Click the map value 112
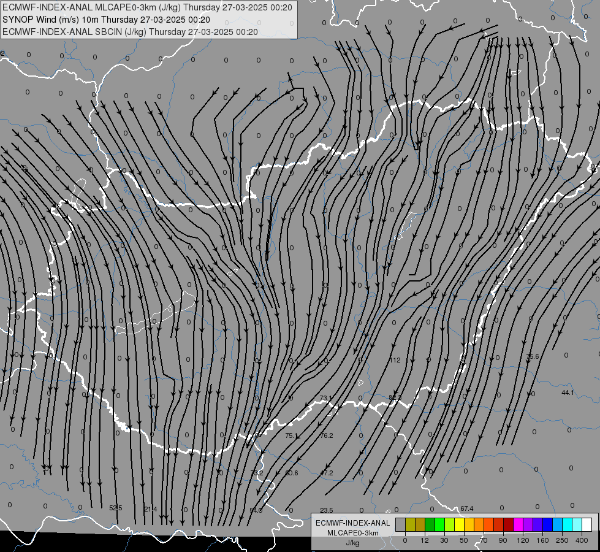 pos(395,360)
